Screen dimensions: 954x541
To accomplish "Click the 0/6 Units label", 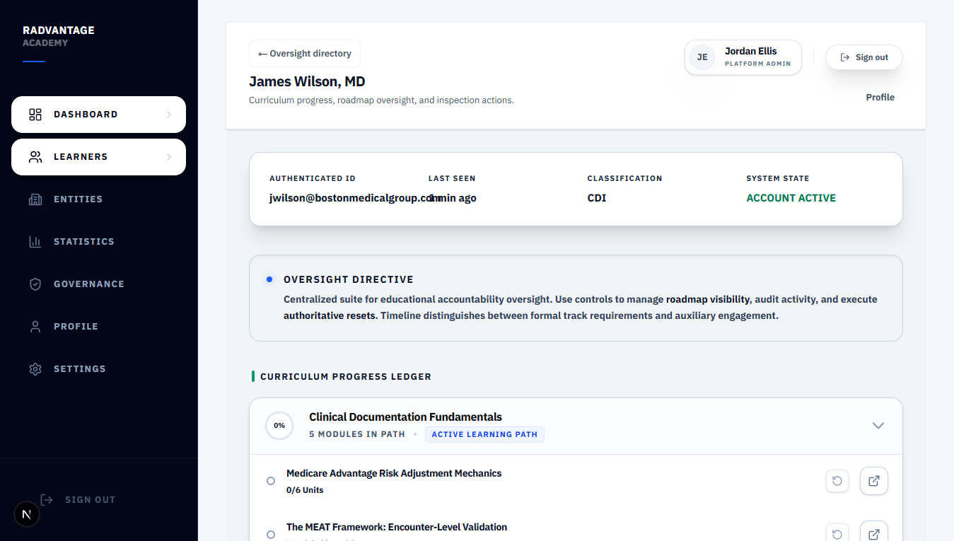I will 305,490.
